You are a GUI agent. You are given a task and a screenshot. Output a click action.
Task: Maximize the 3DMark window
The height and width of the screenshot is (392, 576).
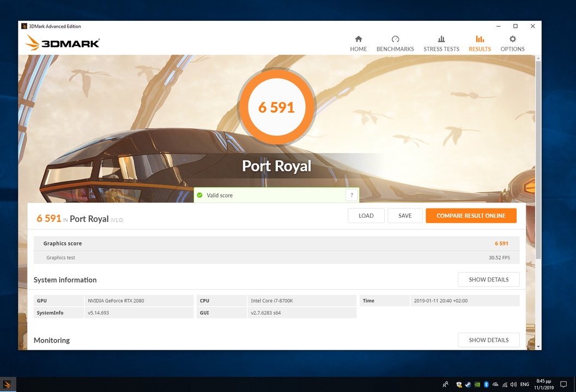[516, 26]
